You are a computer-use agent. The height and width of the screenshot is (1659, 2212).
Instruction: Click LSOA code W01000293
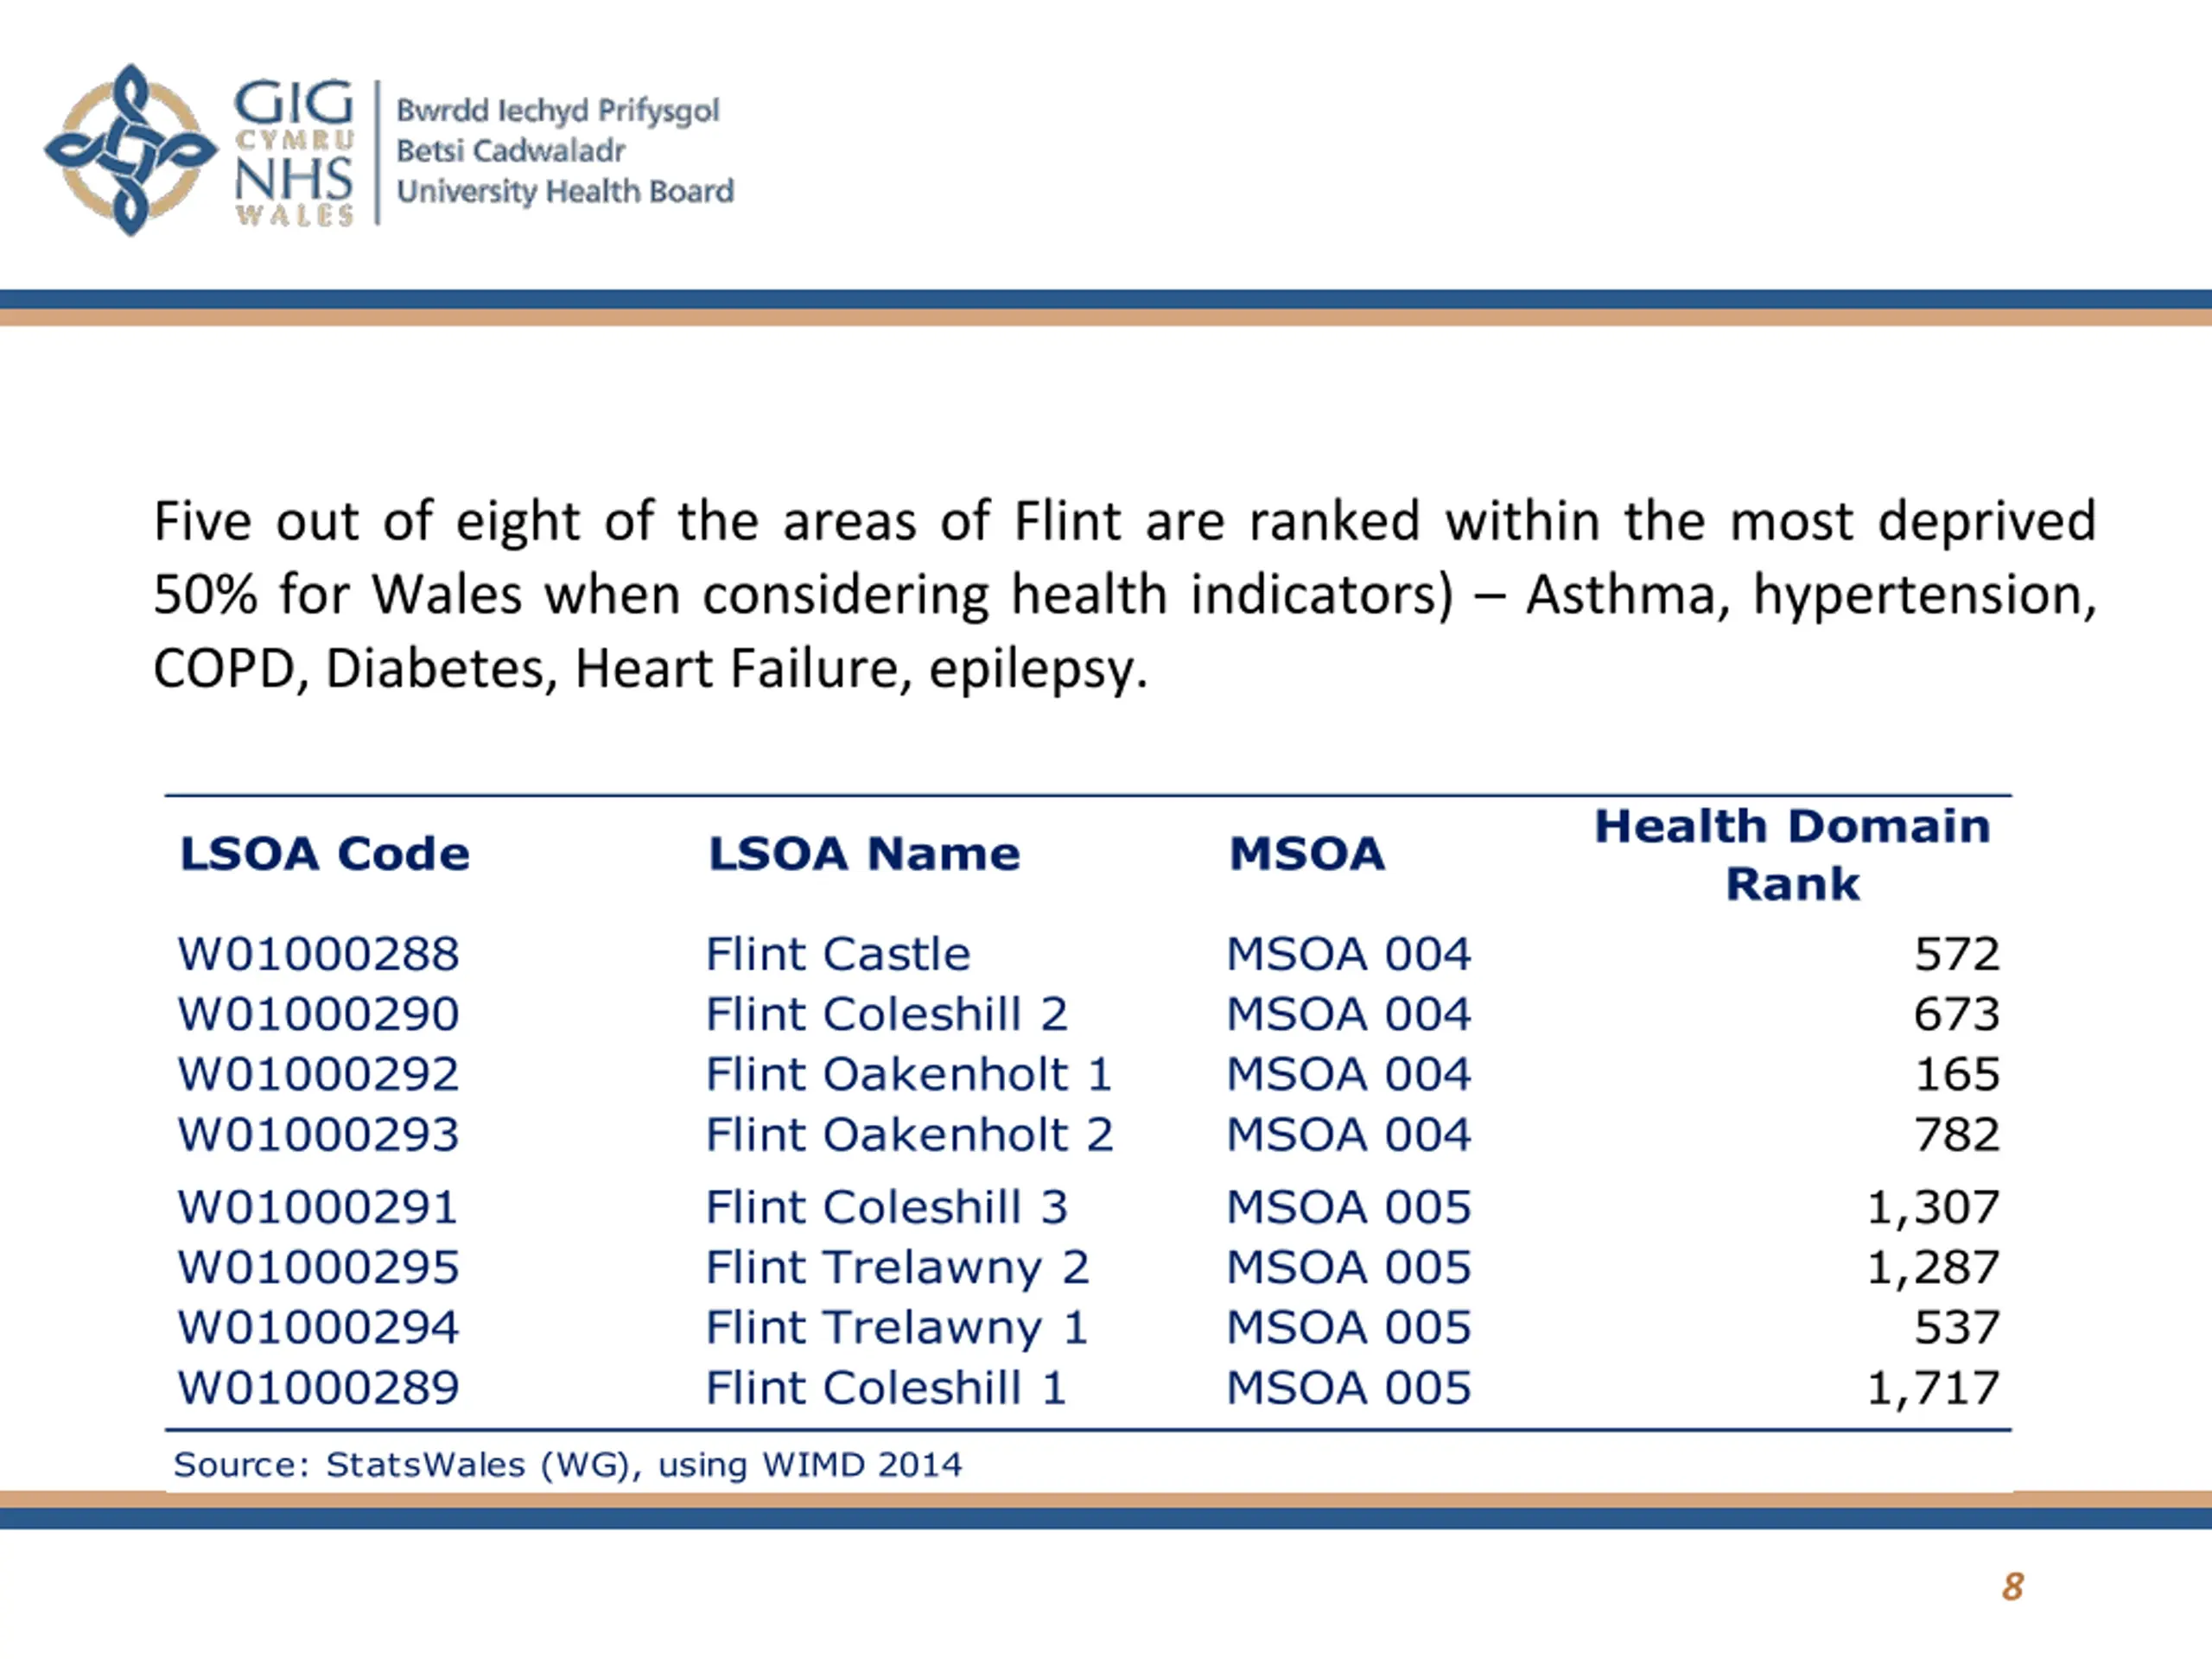pos(318,1135)
